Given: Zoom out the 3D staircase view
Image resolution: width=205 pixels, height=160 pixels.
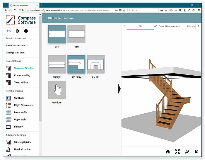Looking at the screenshot, I should [x=187, y=152].
